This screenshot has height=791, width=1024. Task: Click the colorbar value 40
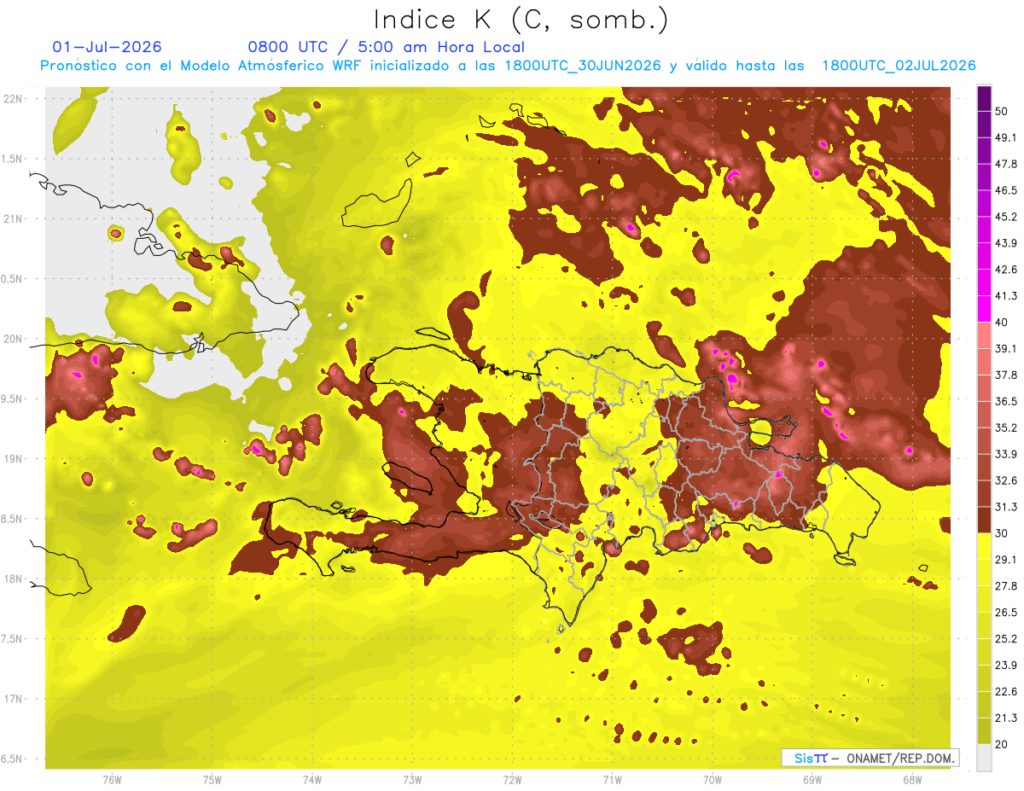[x=1001, y=322]
